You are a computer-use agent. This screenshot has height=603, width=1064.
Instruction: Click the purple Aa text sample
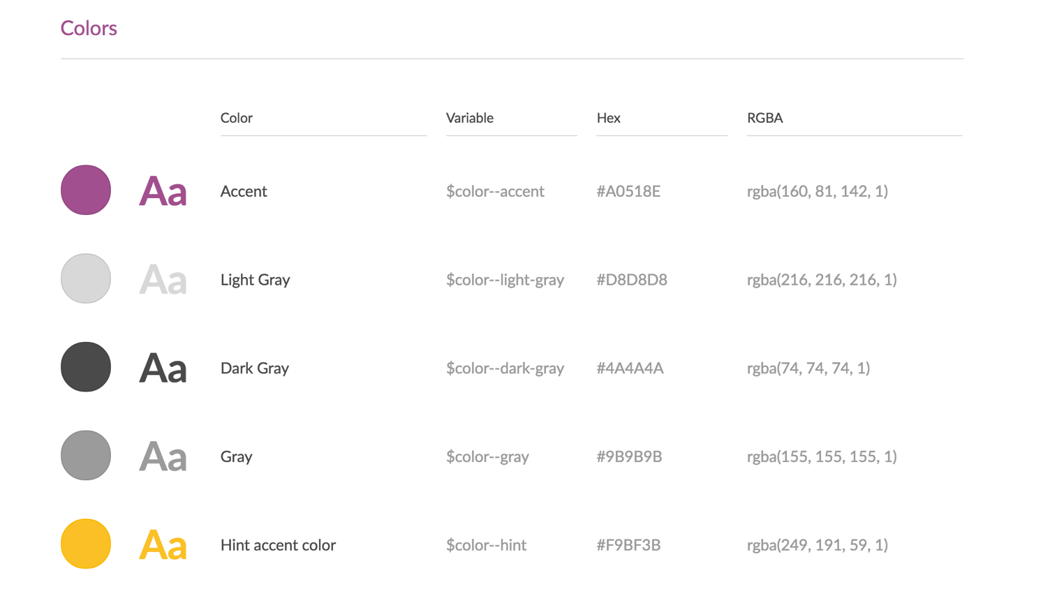pyautogui.click(x=163, y=191)
